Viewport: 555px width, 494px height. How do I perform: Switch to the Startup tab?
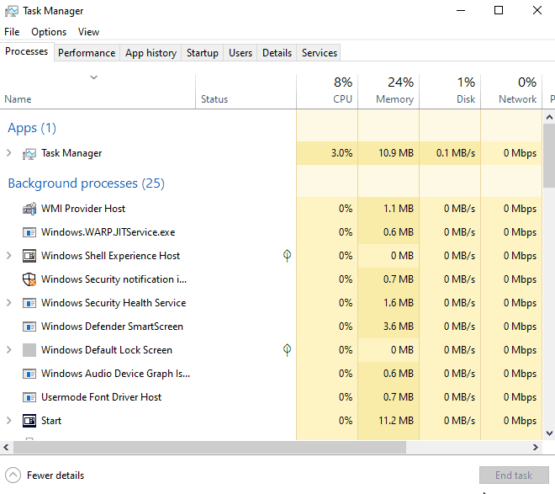tap(203, 53)
